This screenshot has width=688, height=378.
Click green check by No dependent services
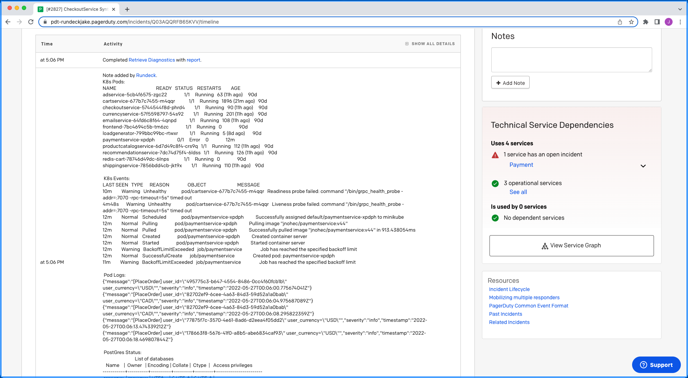(x=495, y=218)
